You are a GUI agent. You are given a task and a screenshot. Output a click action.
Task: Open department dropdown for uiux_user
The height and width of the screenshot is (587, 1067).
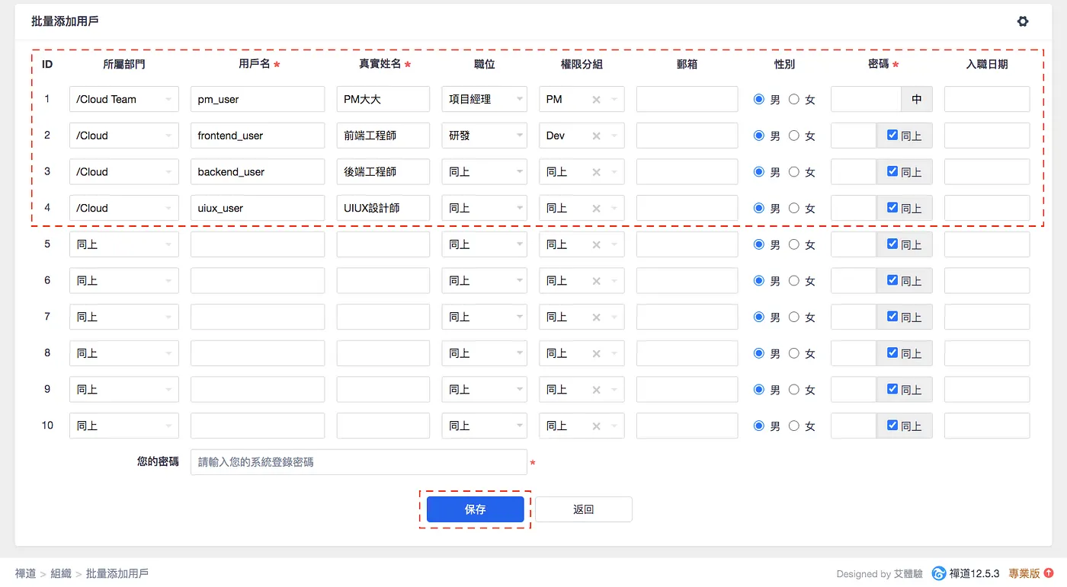(x=124, y=208)
